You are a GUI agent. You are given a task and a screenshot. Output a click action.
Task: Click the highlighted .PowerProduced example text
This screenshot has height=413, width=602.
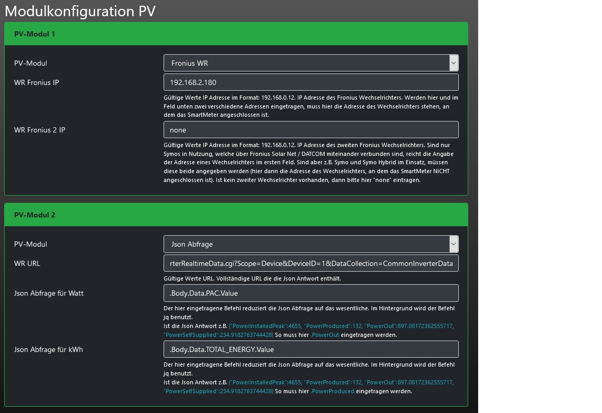(x=332, y=391)
